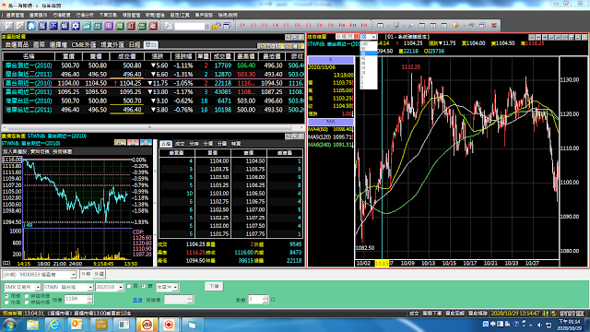Select the 市價 radio button
The width and height of the screenshot is (590, 332).
pos(6,302)
